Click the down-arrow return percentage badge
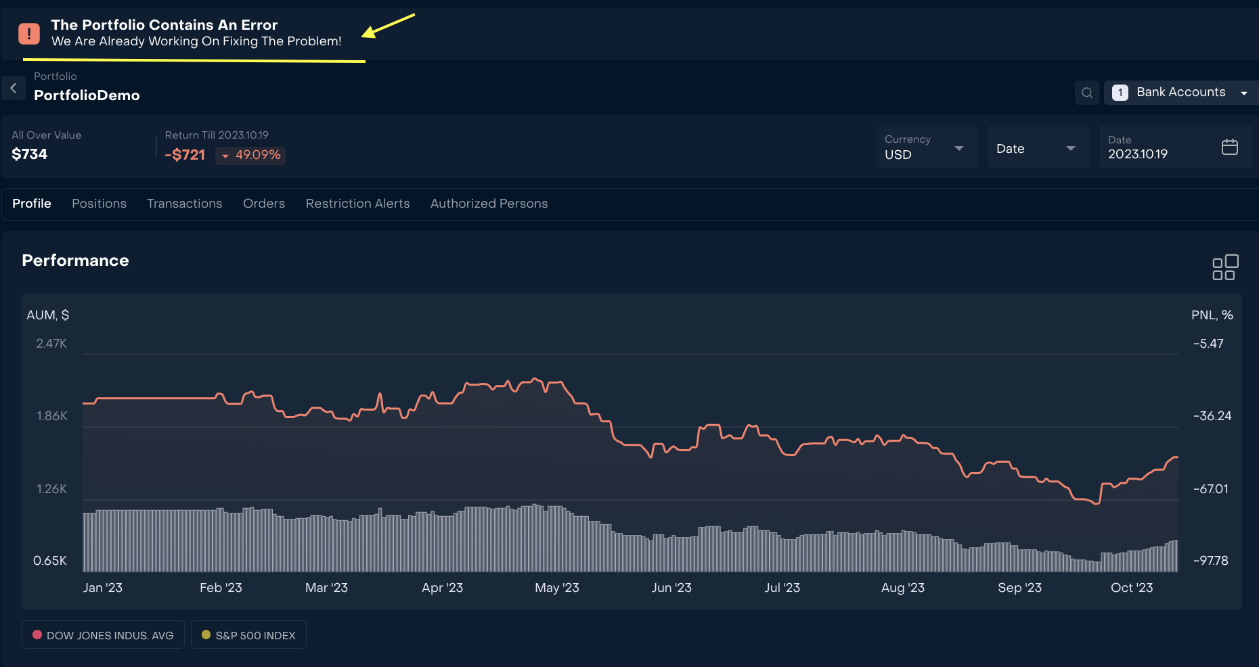Image resolution: width=1259 pixels, height=667 pixels. click(250, 156)
